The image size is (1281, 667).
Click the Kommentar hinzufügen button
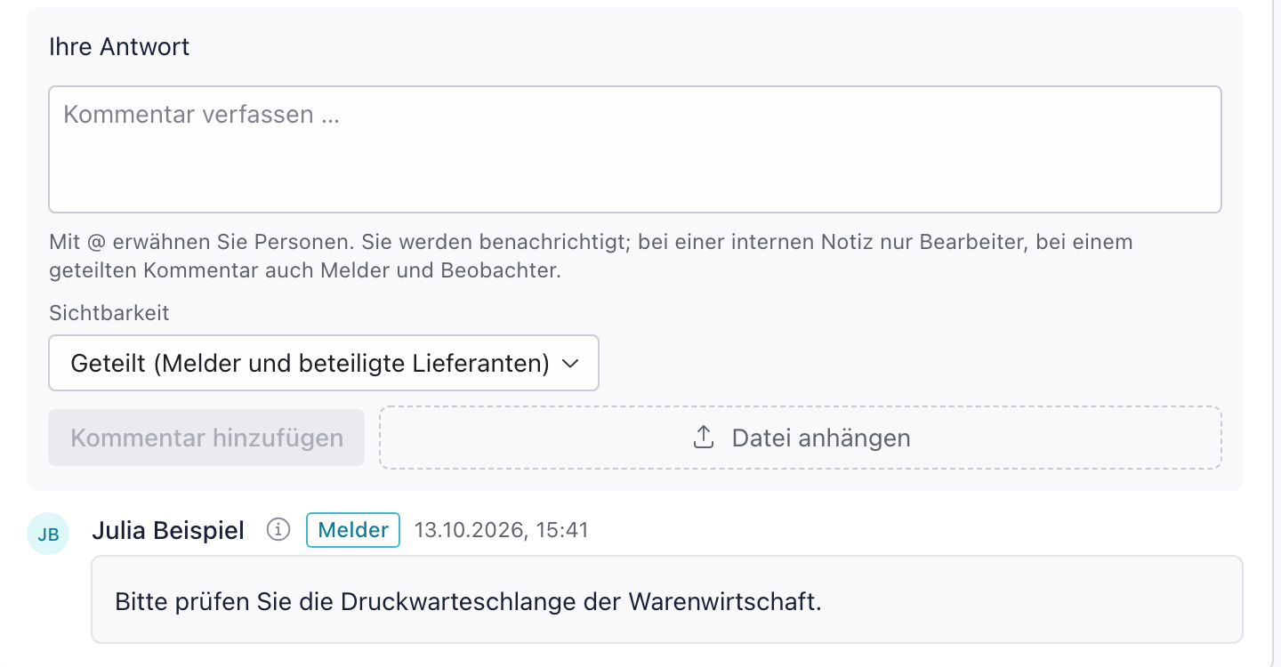206,438
